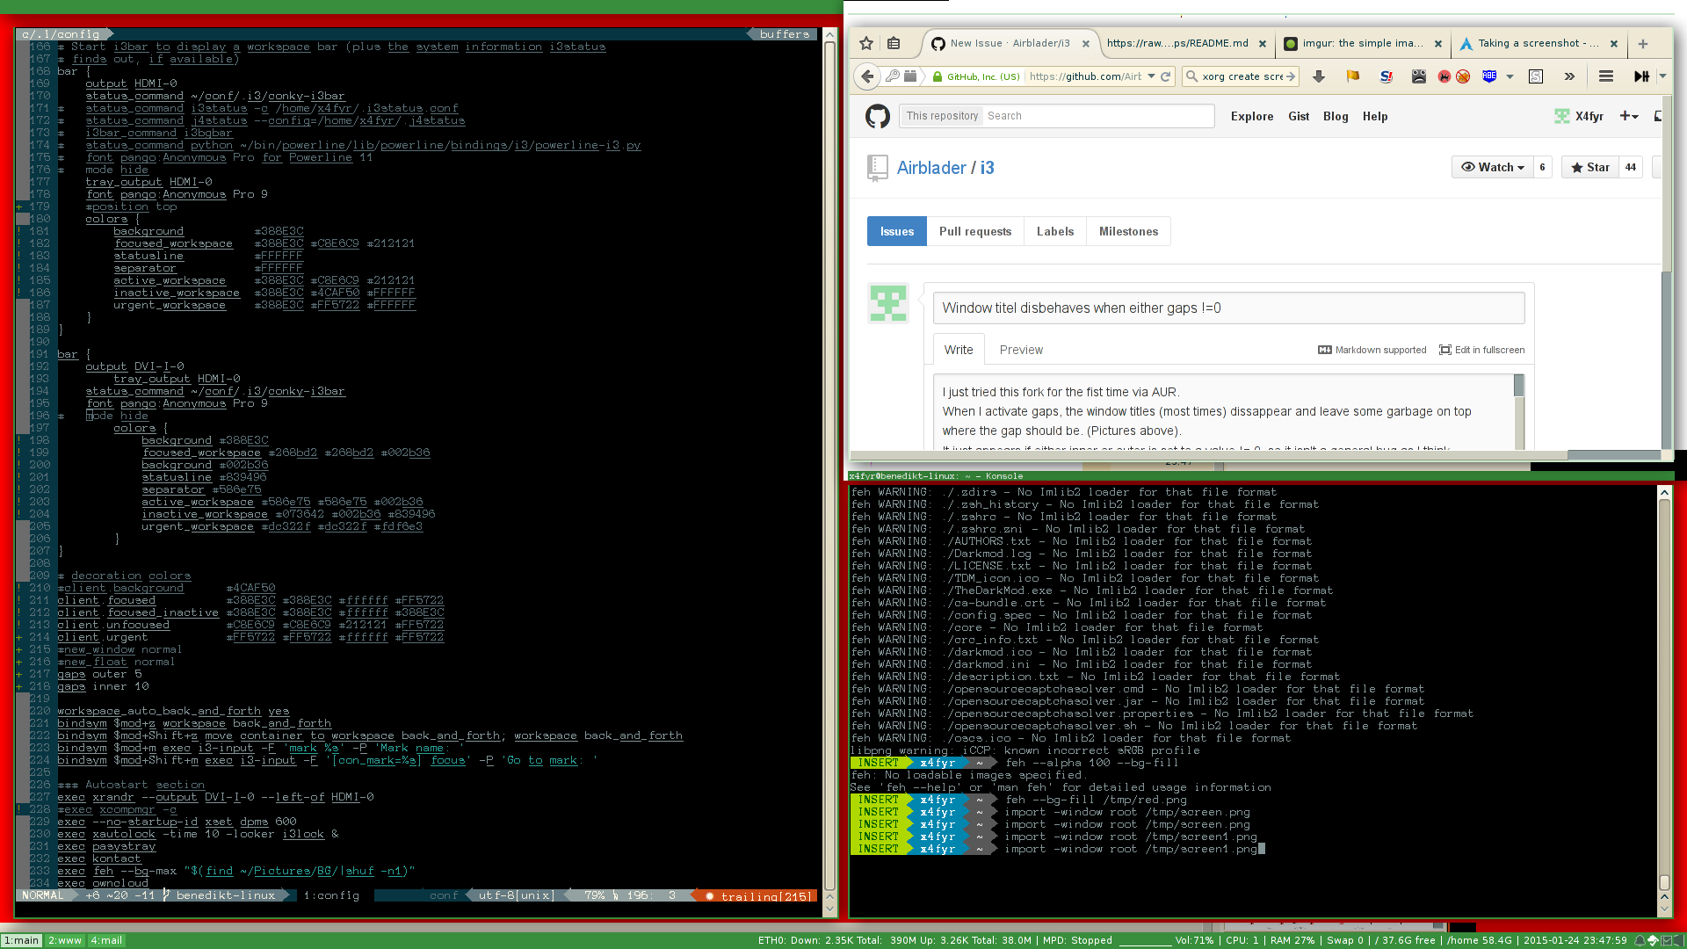Viewport: 1687px width, 949px height.
Task: Switch to Taking a screenshot tab
Action: click(x=1538, y=43)
